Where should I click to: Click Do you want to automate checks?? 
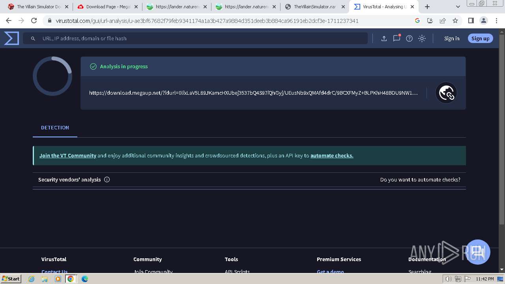420,179
